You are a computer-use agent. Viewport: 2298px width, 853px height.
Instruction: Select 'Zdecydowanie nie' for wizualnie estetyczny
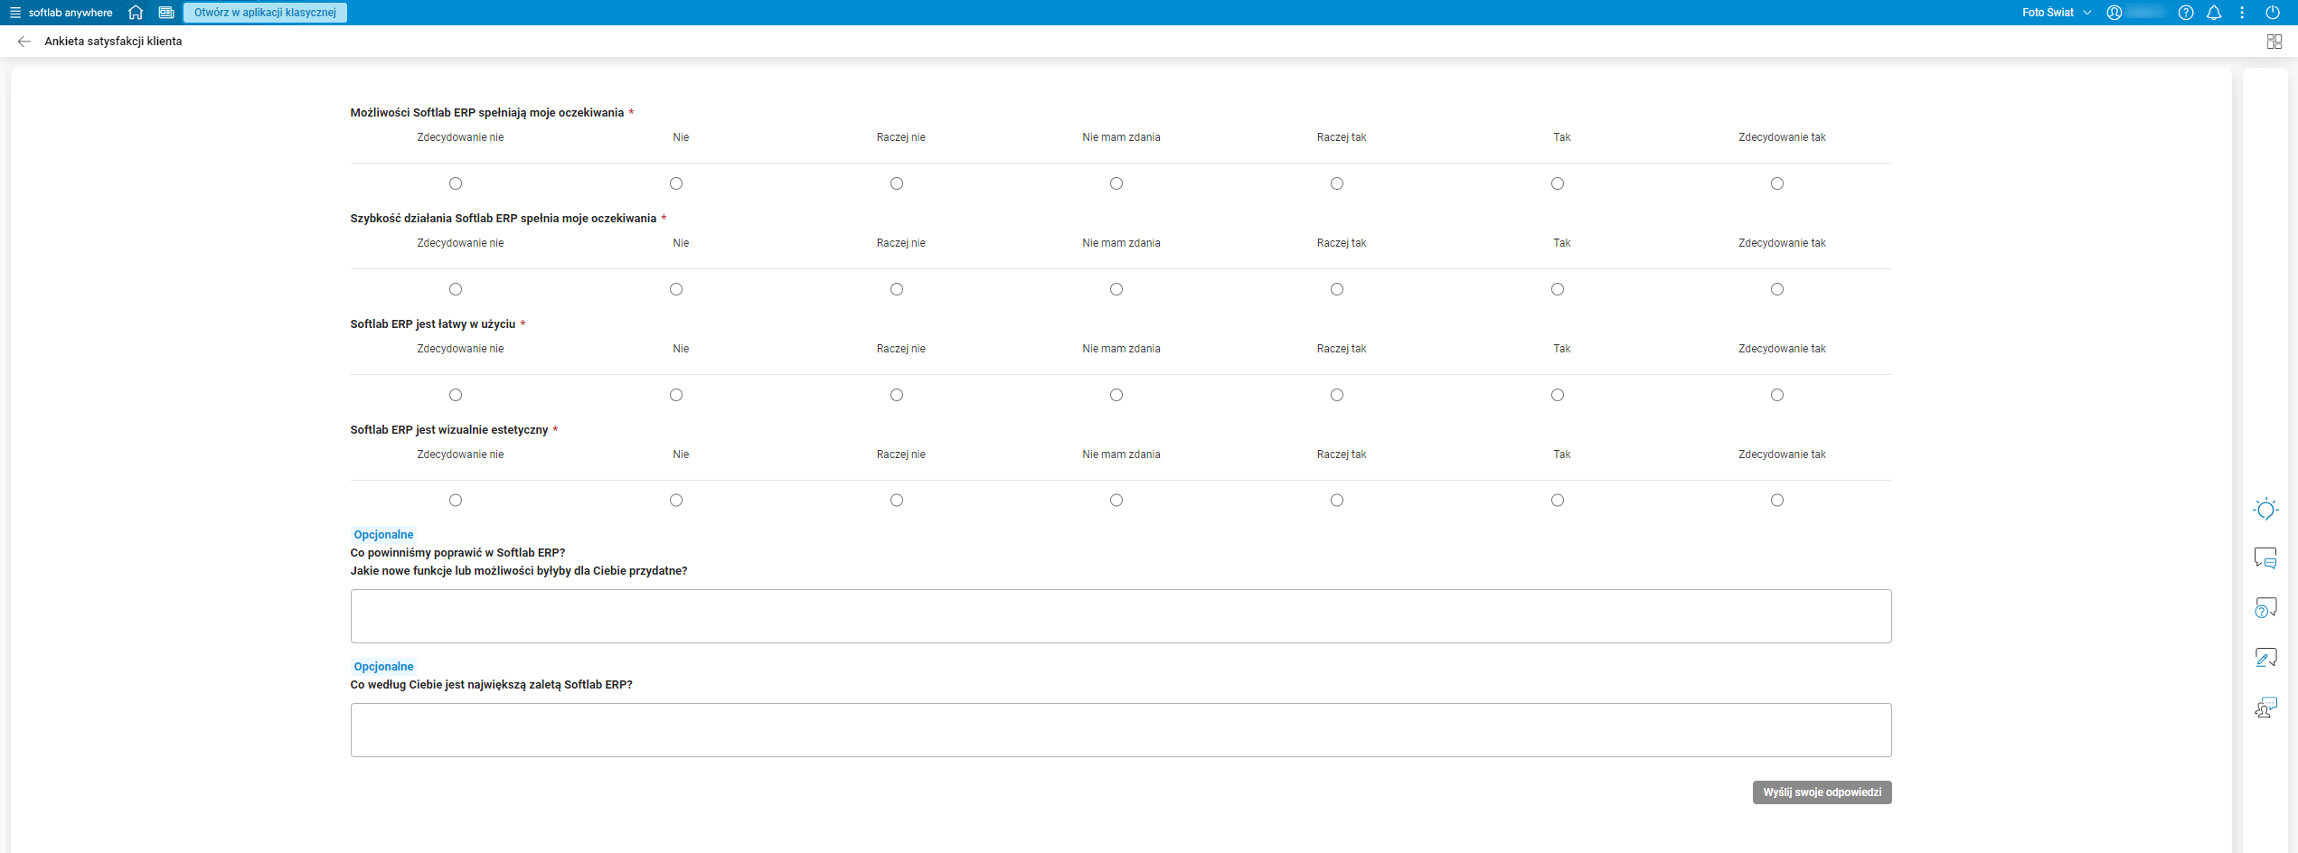point(456,501)
